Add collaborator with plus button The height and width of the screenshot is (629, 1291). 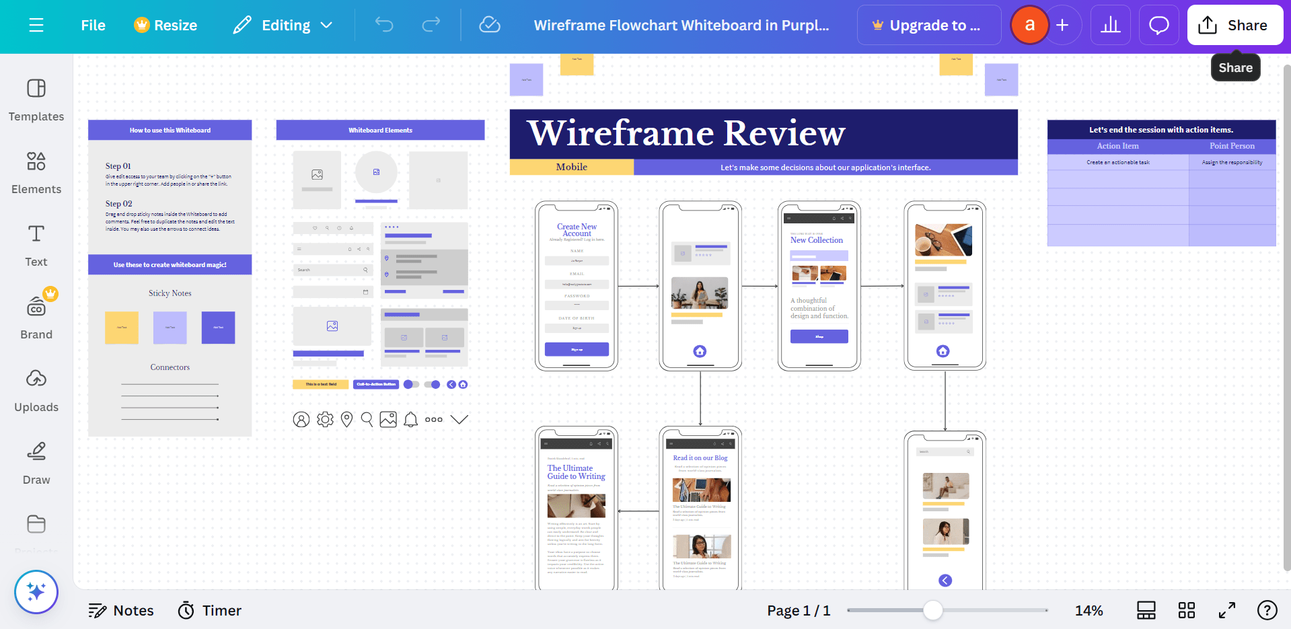point(1062,26)
